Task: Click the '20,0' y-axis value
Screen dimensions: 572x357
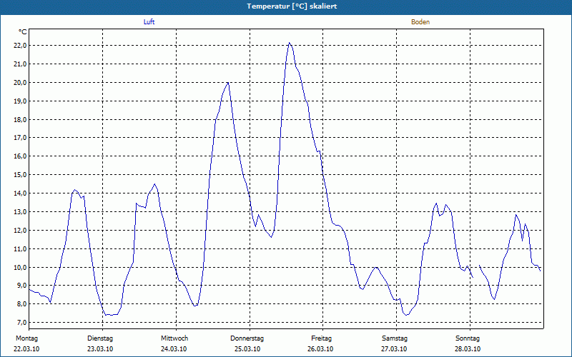Action: tap(20, 83)
